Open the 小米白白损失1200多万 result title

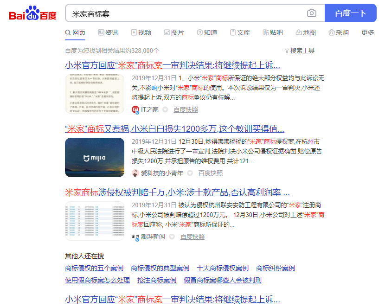(x=174, y=128)
